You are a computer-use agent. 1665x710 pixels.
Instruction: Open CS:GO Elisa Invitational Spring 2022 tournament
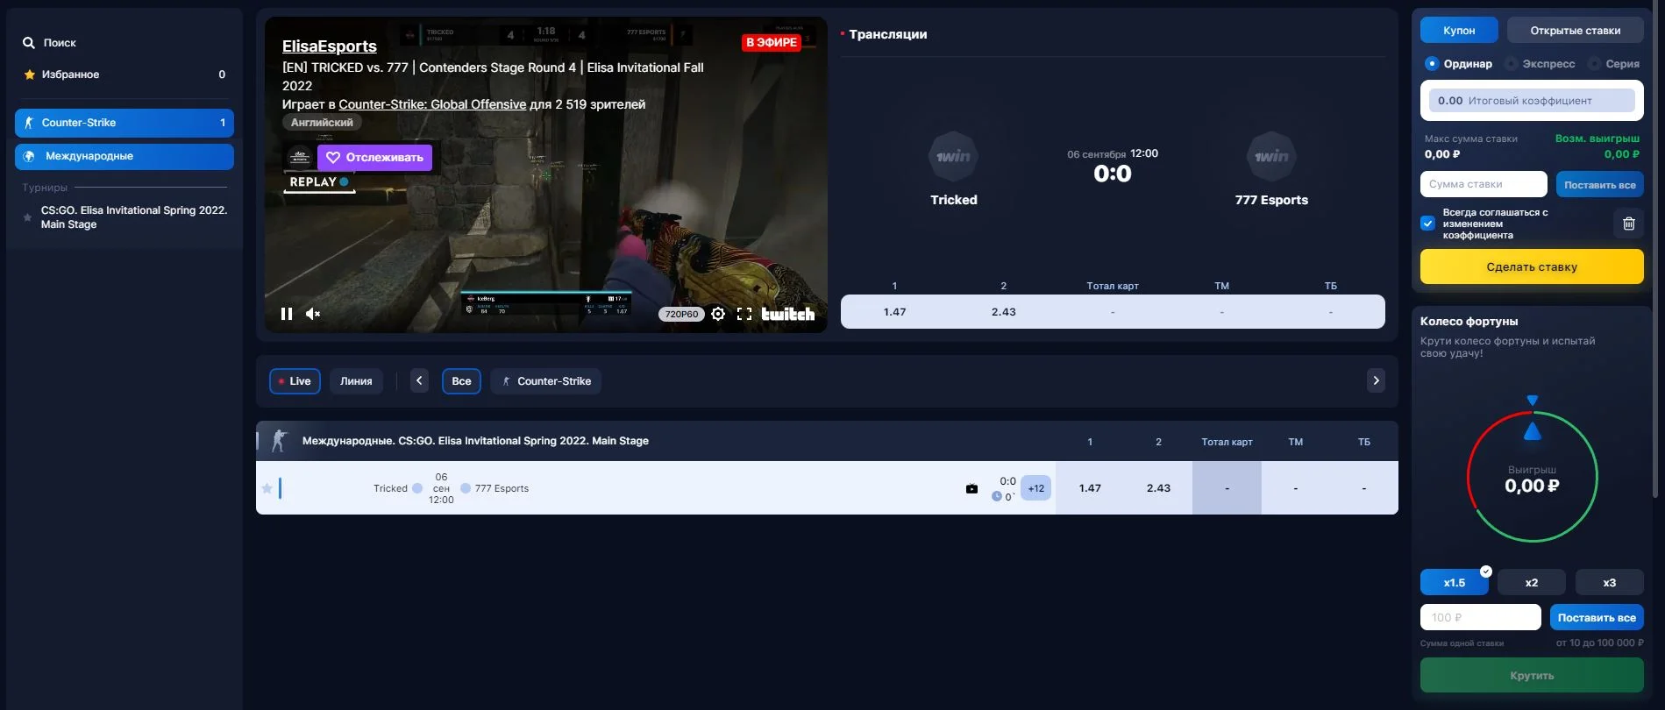(x=134, y=217)
